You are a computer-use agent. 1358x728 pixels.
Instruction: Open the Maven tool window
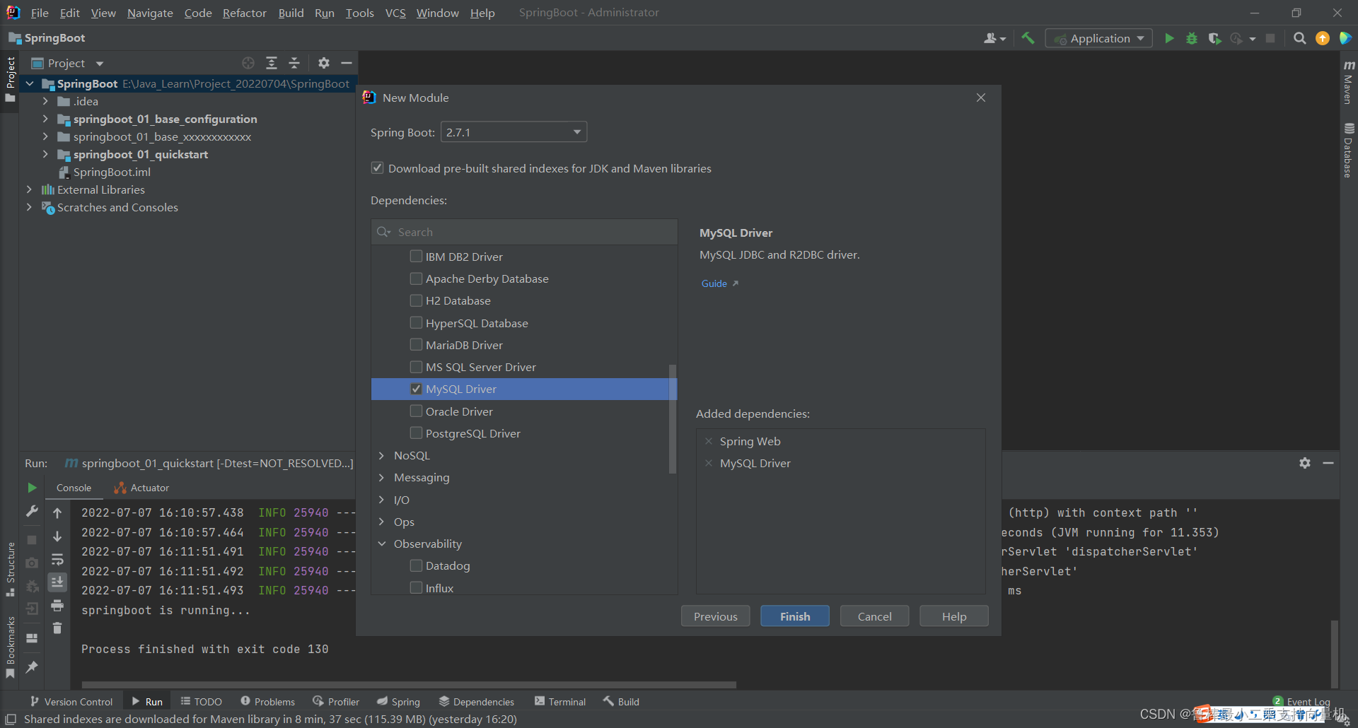(x=1348, y=82)
